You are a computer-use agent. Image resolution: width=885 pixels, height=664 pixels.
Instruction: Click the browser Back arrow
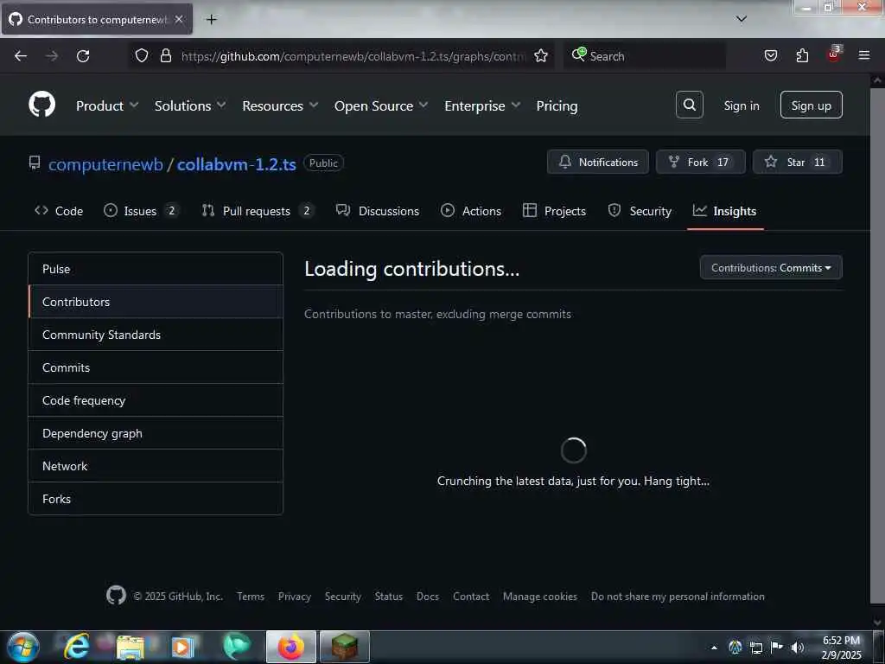pyautogui.click(x=21, y=56)
